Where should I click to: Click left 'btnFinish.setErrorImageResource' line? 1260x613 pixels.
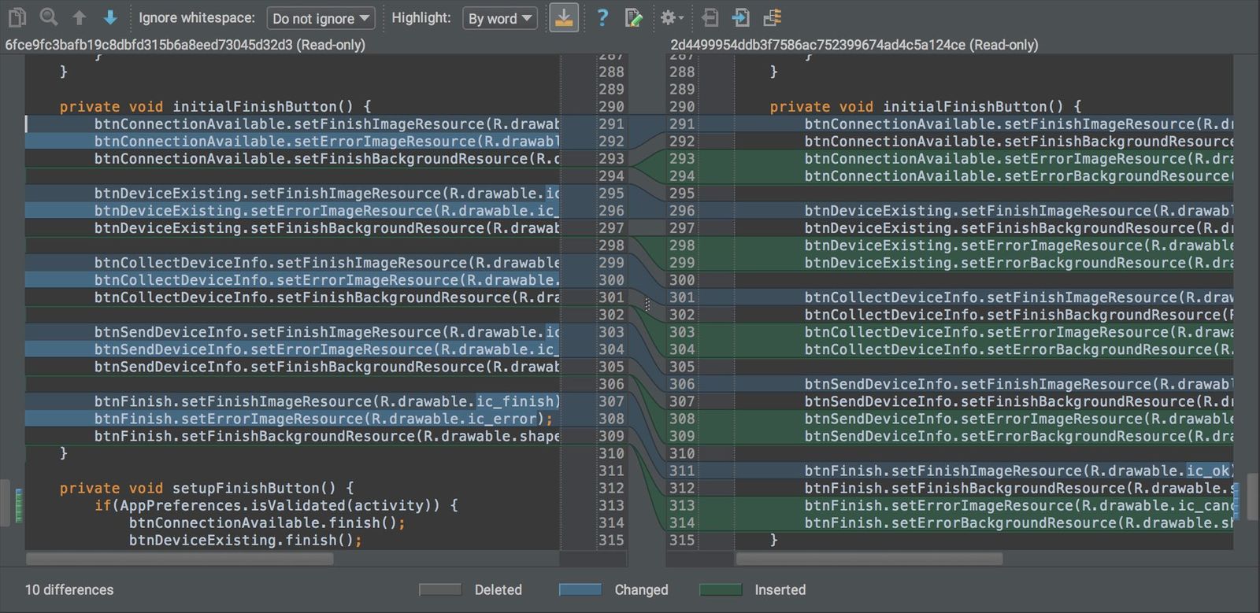(x=324, y=419)
